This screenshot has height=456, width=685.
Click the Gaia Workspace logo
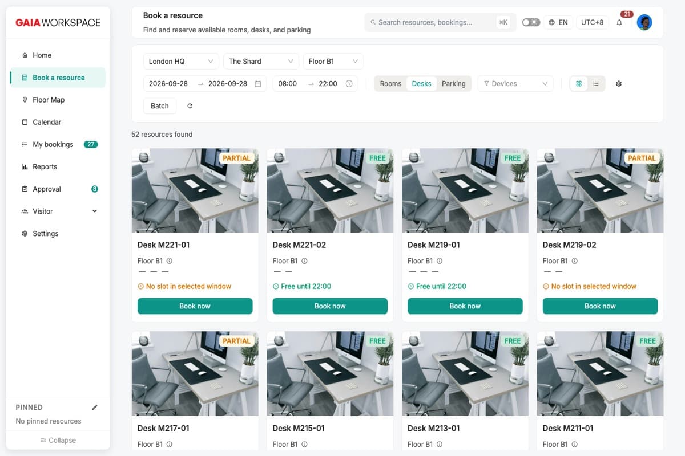pos(58,23)
